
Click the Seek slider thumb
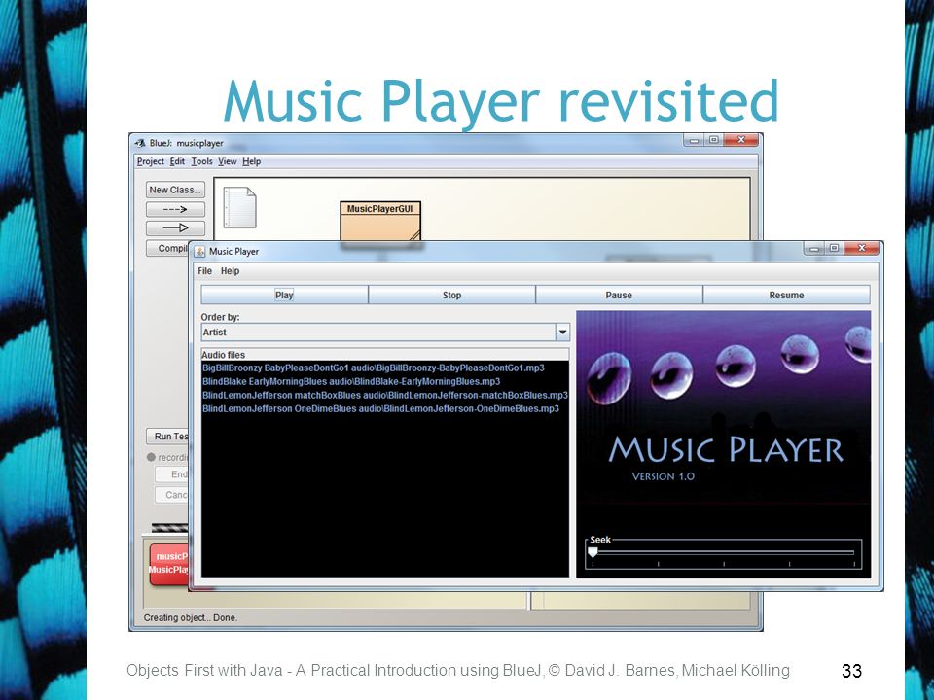click(593, 553)
